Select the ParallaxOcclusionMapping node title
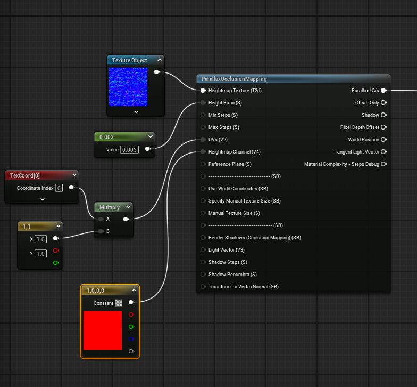 pyautogui.click(x=234, y=79)
